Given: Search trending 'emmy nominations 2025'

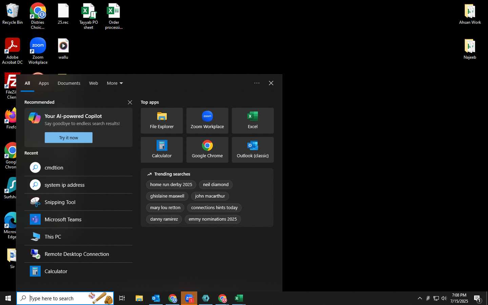Looking at the screenshot, I should click(x=213, y=219).
